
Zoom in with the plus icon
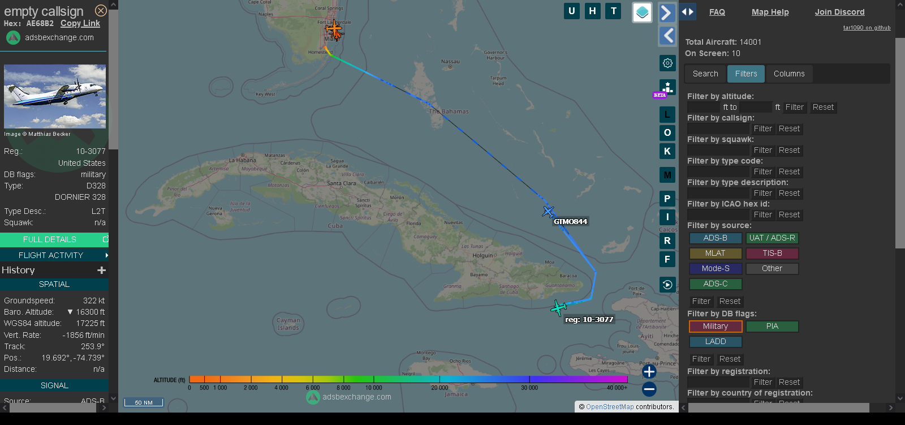(649, 372)
